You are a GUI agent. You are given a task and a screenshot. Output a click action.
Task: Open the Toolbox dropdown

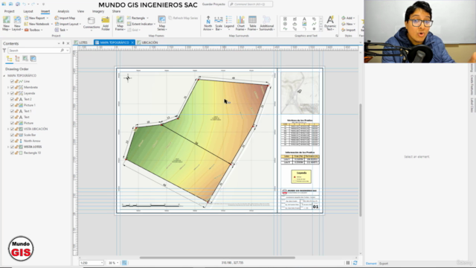click(x=42, y=30)
